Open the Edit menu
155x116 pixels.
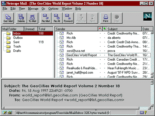13,9
